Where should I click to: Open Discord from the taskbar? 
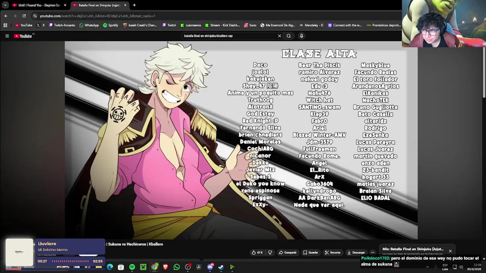coord(210,267)
